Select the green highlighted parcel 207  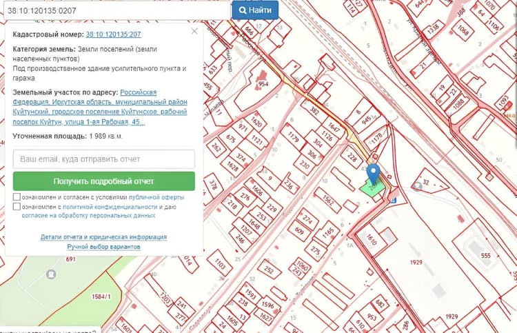tap(373, 189)
